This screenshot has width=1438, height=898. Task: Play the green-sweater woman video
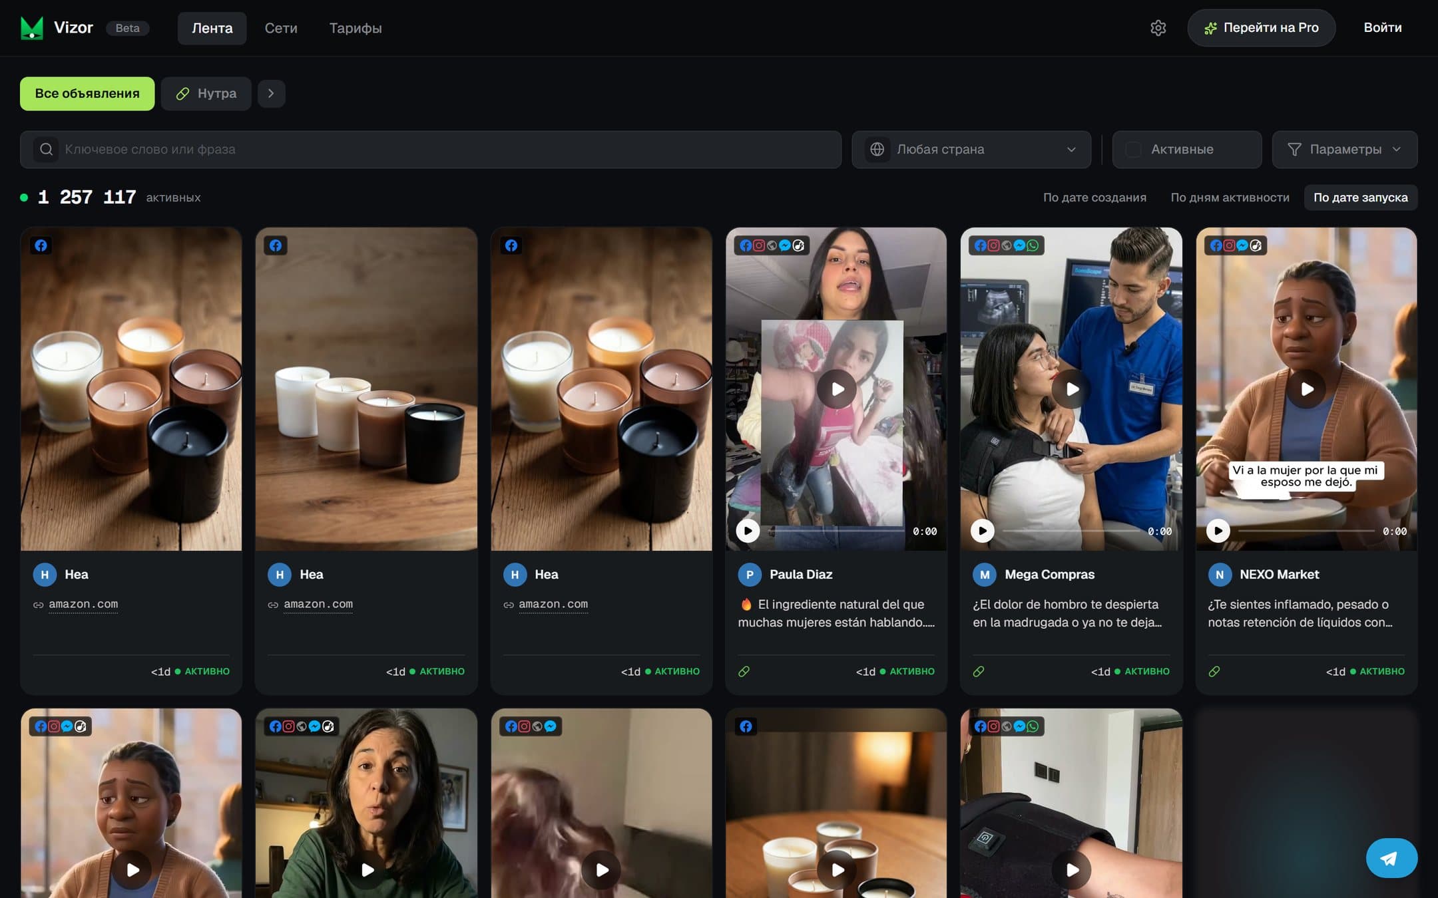click(367, 869)
